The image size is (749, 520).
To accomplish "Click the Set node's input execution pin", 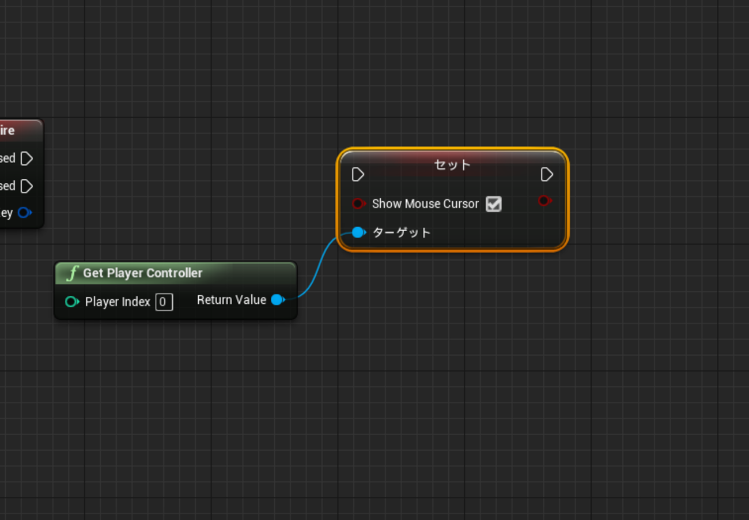I will point(358,175).
